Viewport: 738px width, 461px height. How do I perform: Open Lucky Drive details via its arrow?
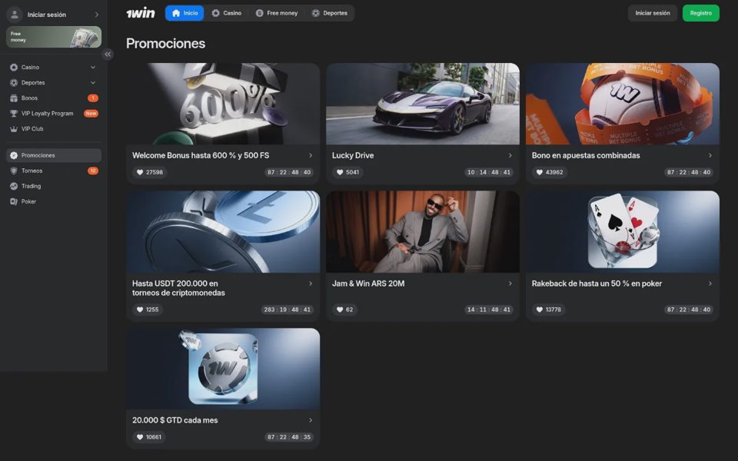510,155
